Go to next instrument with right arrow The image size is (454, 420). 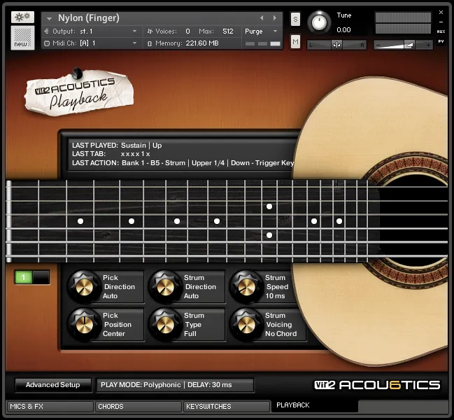pyautogui.click(x=274, y=18)
